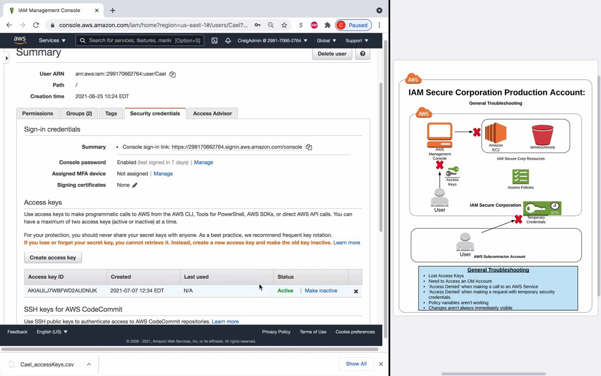The width and height of the screenshot is (601, 376).
Task: Open the Services dropdown menu
Action: tap(52, 40)
